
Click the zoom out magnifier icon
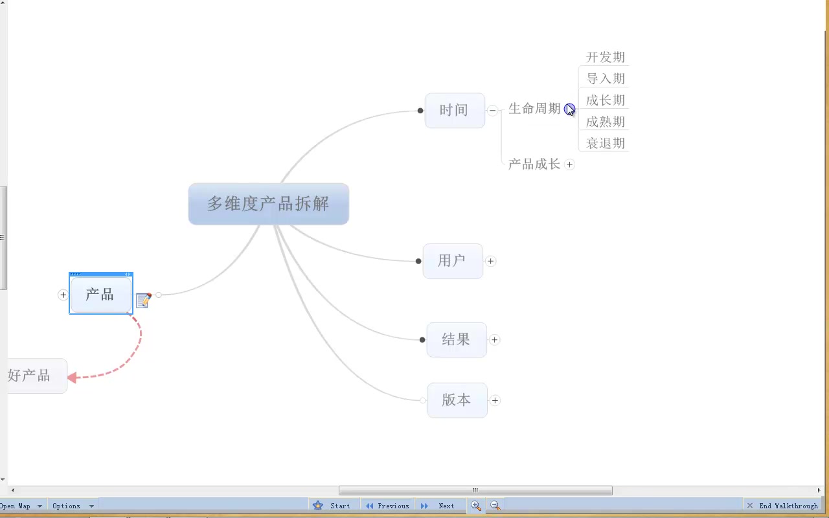click(x=495, y=506)
